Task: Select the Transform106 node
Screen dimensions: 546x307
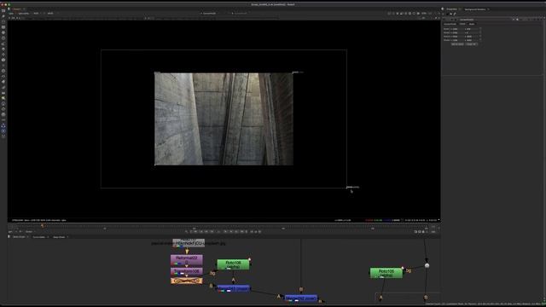Action: pyautogui.click(x=186, y=271)
